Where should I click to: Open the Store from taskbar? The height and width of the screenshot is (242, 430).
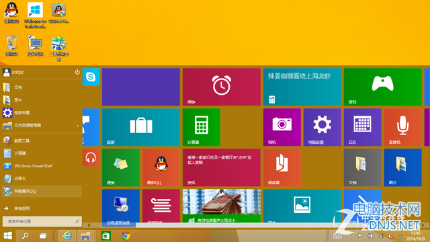coord(106,236)
